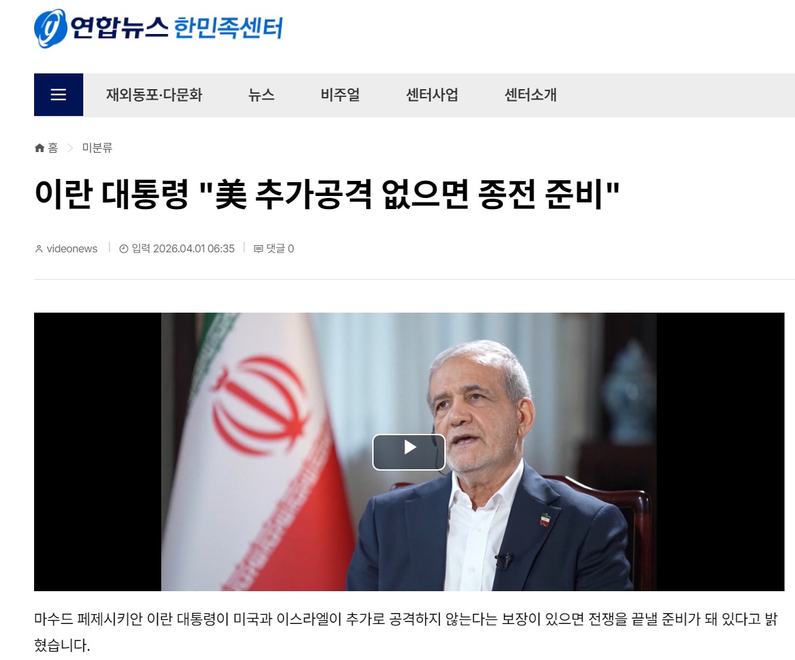Click the Yonhap News globe logo

coord(50,29)
